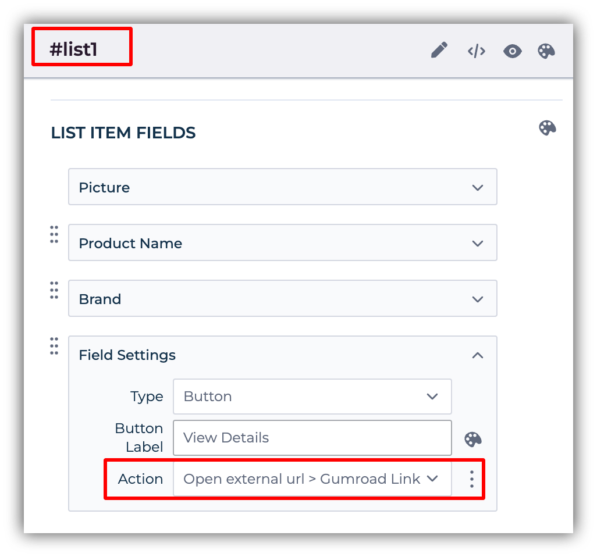The width and height of the screenshot is (597, 557).
Task: Expand the Brand field options
Action: coord(477,298)
